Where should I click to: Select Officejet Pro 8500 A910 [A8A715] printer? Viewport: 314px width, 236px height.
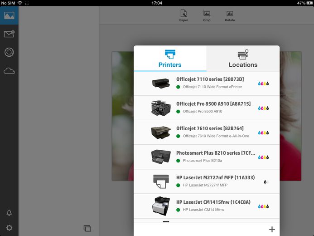point(207,108)
